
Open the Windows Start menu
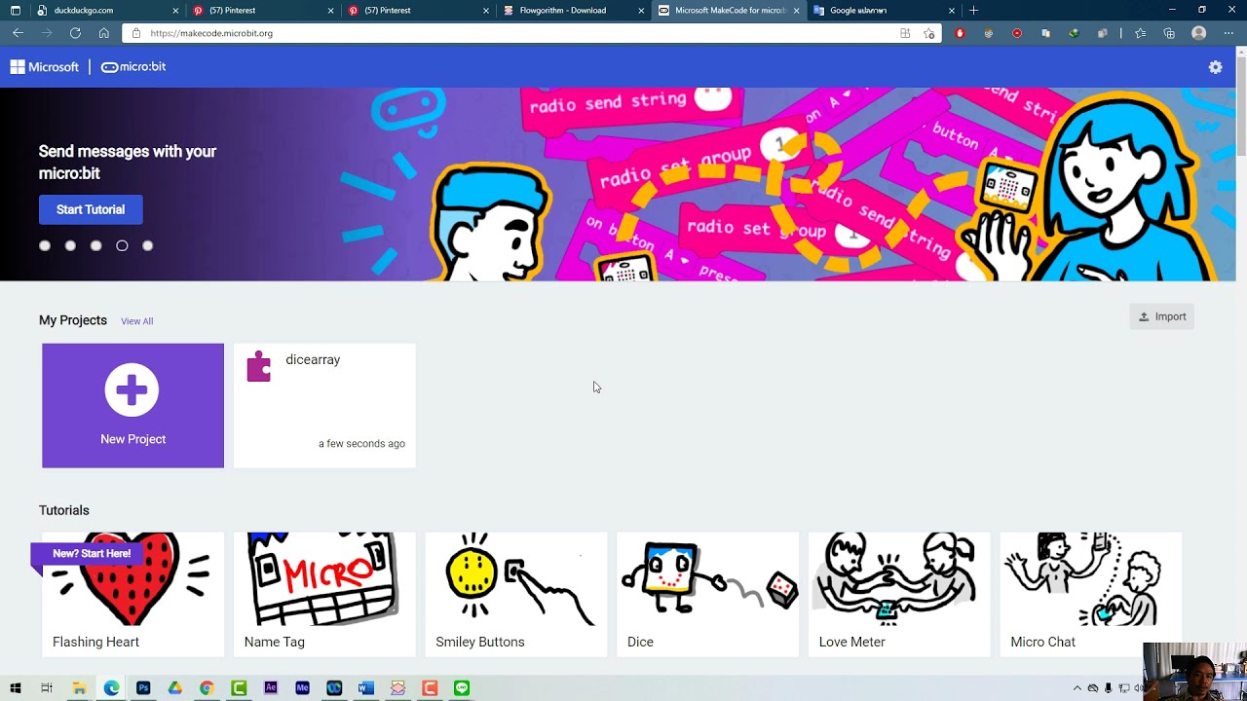[15, 688]
